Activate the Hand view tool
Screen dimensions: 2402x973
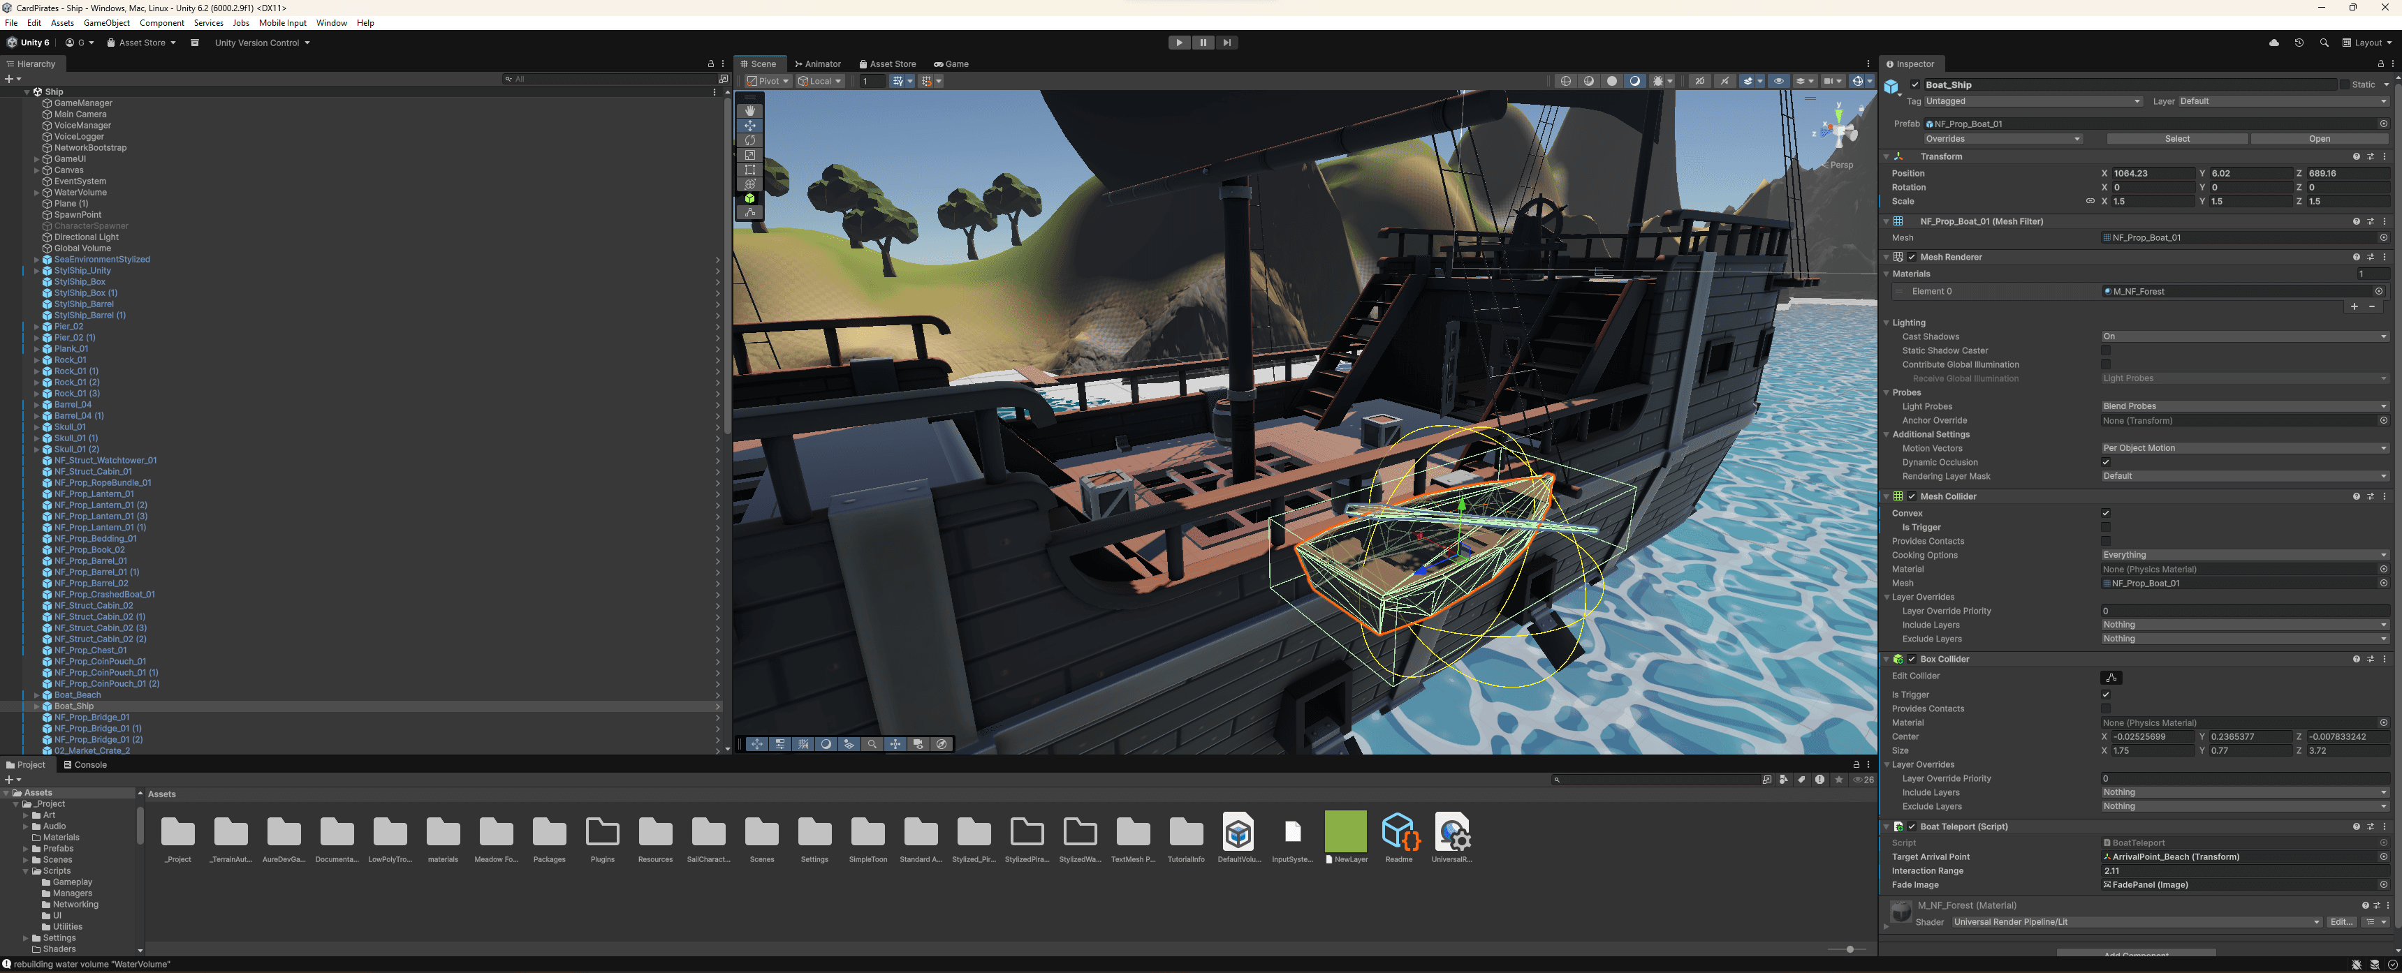coord(751,110)
